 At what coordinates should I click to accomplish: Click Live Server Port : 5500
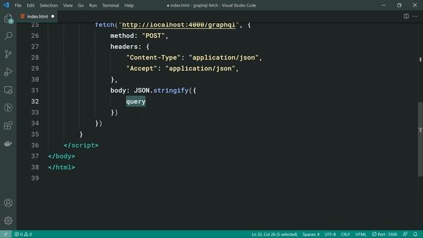point(385,234)
